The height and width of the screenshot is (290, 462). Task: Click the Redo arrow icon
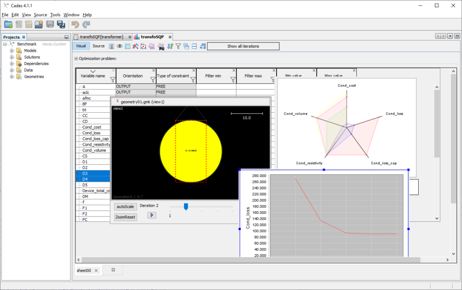(x=86, y=24)
